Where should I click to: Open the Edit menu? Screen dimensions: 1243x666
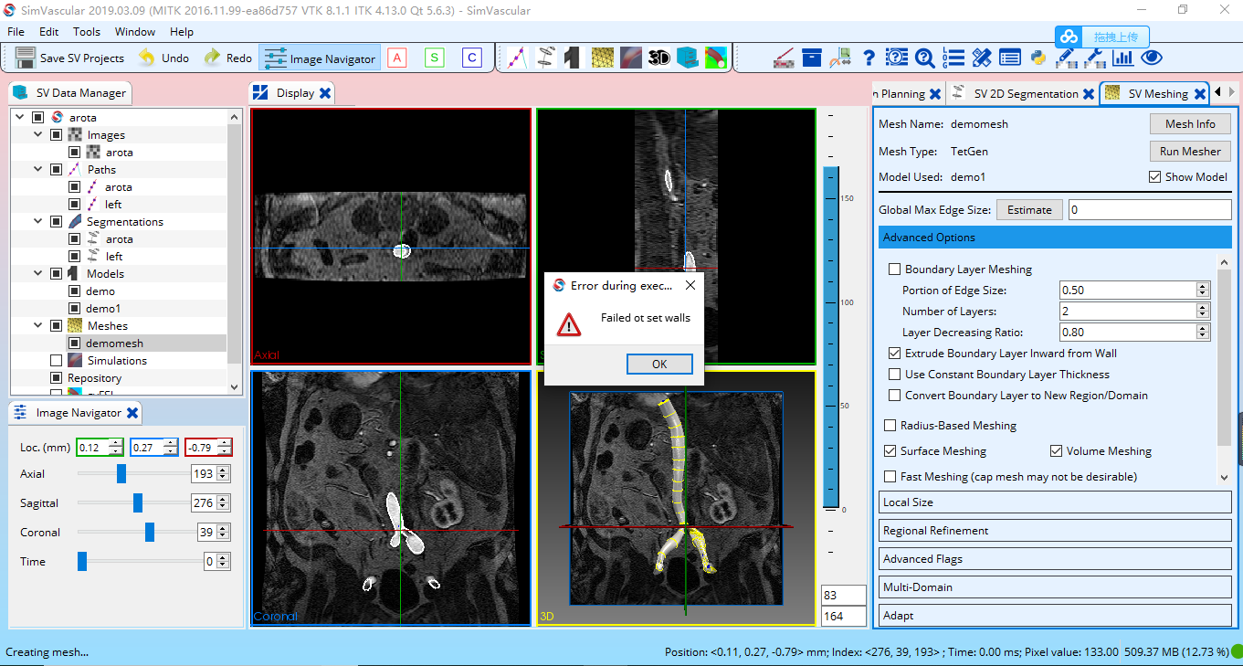[49, 31]
